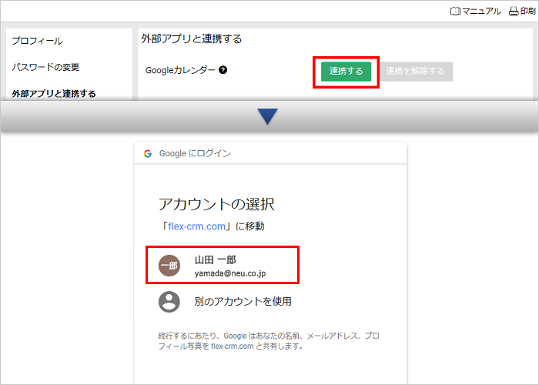This screenshot has width=539, height=385.
Task: Select account yamada@neu.co.jp
Action: coord(223,265)
